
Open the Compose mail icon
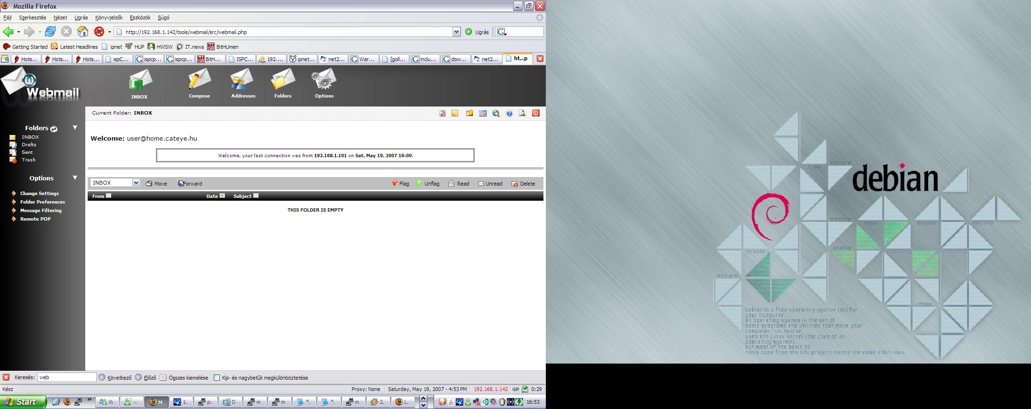pos(199,80)
